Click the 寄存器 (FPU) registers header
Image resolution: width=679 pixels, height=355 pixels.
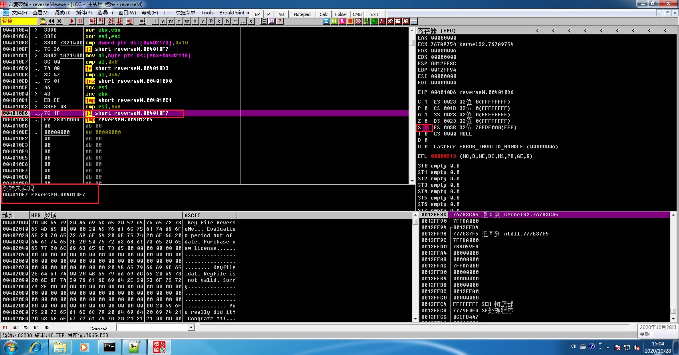tap(437, 31)
